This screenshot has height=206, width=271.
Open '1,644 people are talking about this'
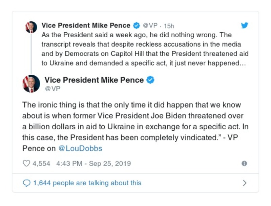pyautogui.click(x=87, y=183)
